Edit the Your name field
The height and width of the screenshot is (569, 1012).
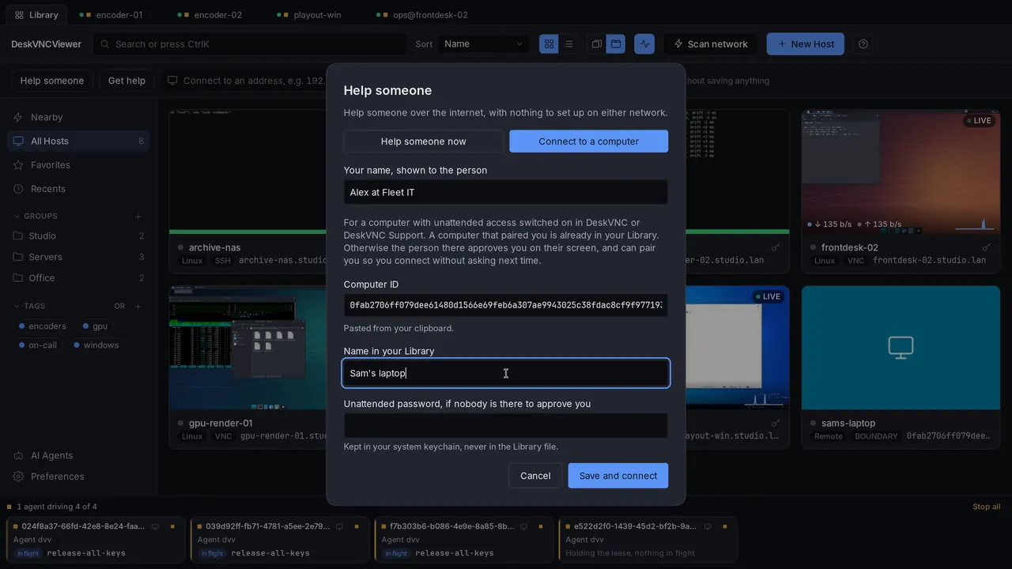506,192
